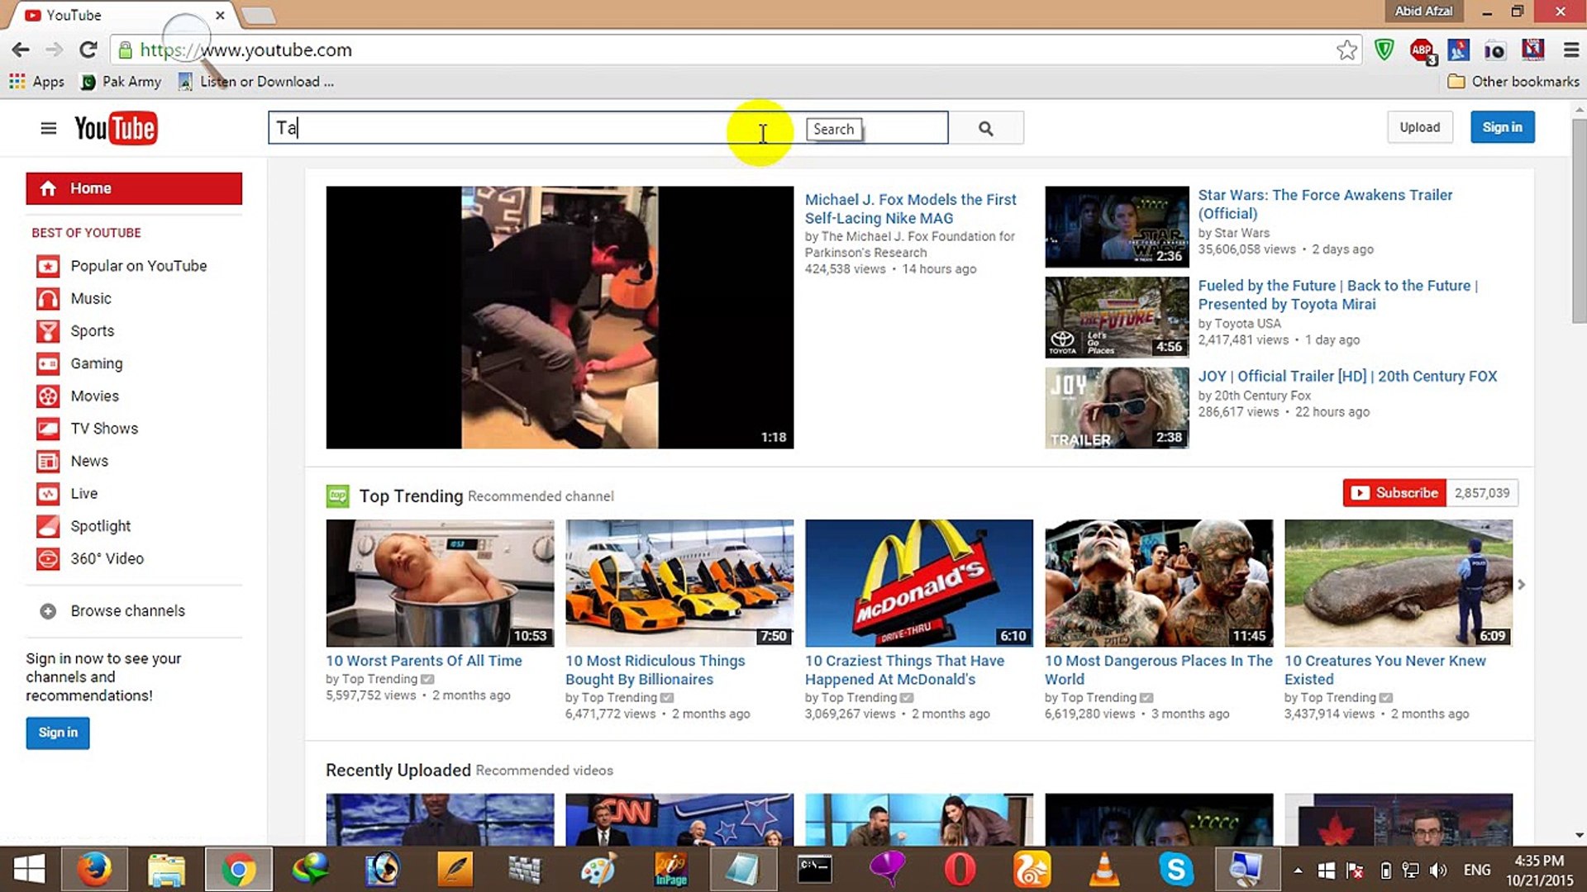The image size is (1587, 892).
Task: Open the Star Wars Force Awakens trailer thumbnail
Action: coord(1116,226)
